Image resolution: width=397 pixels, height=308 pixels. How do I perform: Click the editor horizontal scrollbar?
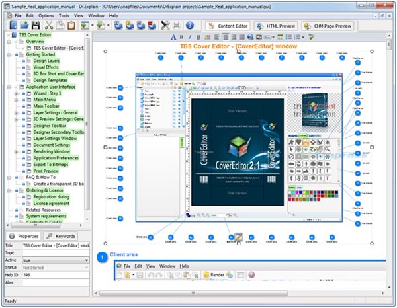[194, 293]
